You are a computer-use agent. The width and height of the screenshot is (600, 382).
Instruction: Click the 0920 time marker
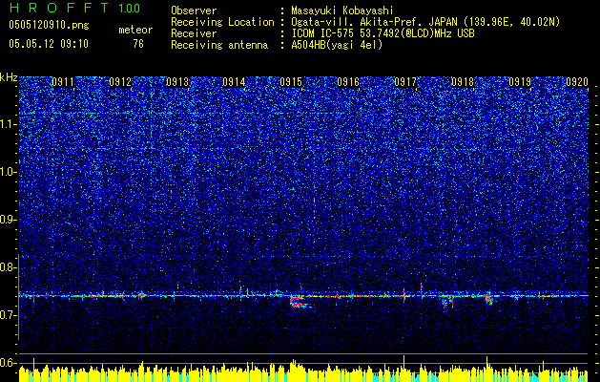577,82
